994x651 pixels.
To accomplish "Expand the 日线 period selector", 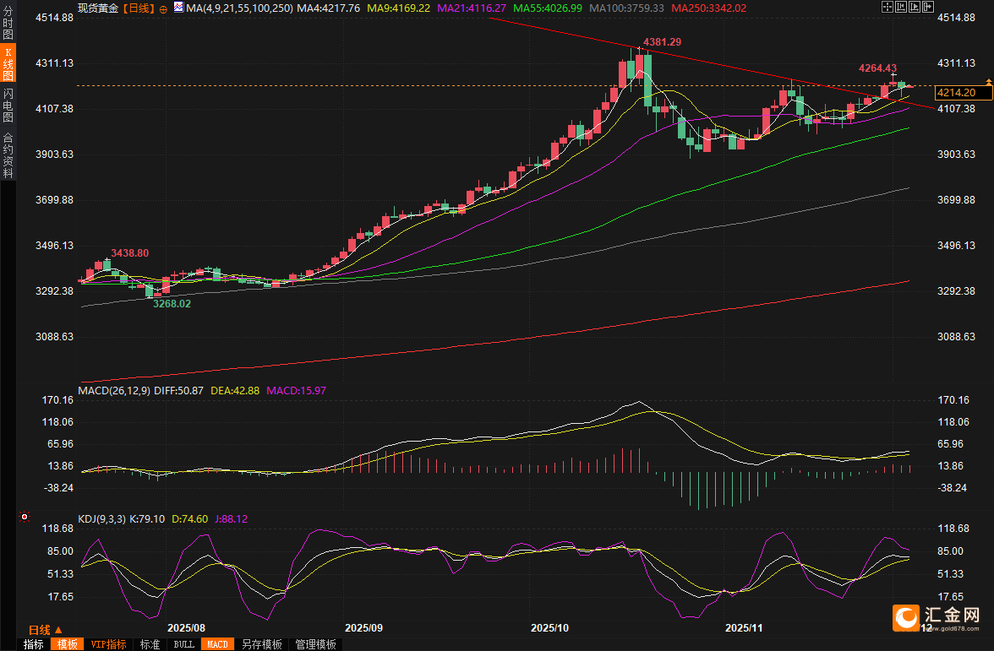I will 45,630.
